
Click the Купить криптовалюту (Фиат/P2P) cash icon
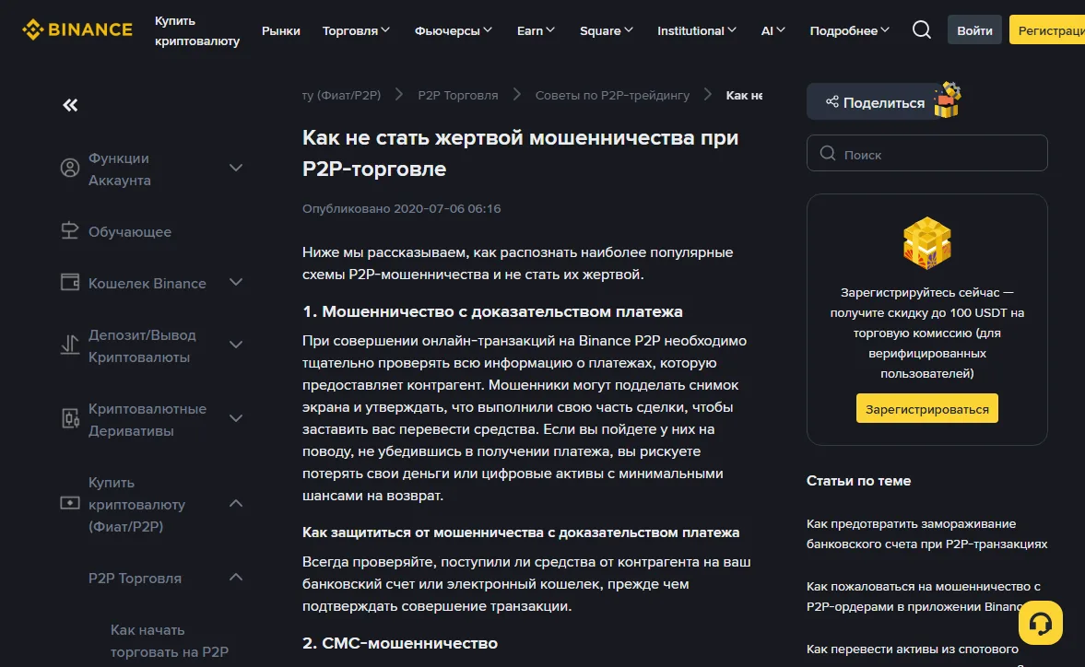tap(70, 503)
